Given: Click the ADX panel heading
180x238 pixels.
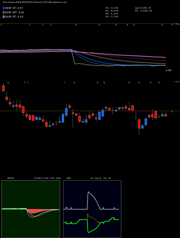Looking at the screenshot, I should pos(68,178).
